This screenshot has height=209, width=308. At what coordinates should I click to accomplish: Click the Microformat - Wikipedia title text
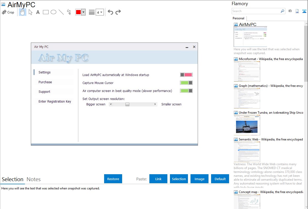(271, 59)
